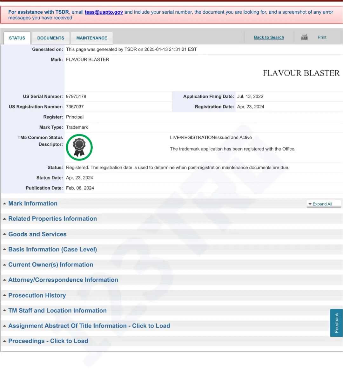Expand Current Owner(s) Information section

click(50, 265)
